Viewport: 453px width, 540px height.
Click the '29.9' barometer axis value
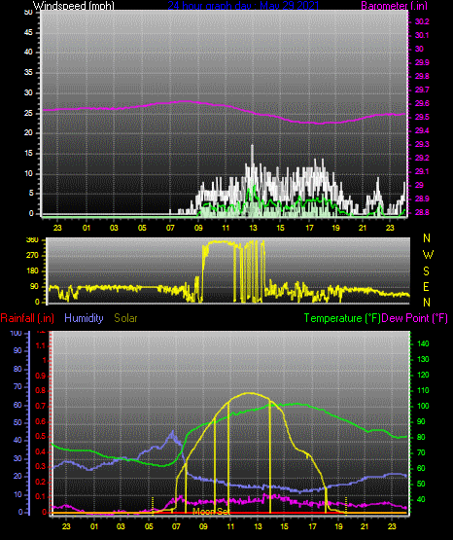point(422,62)
